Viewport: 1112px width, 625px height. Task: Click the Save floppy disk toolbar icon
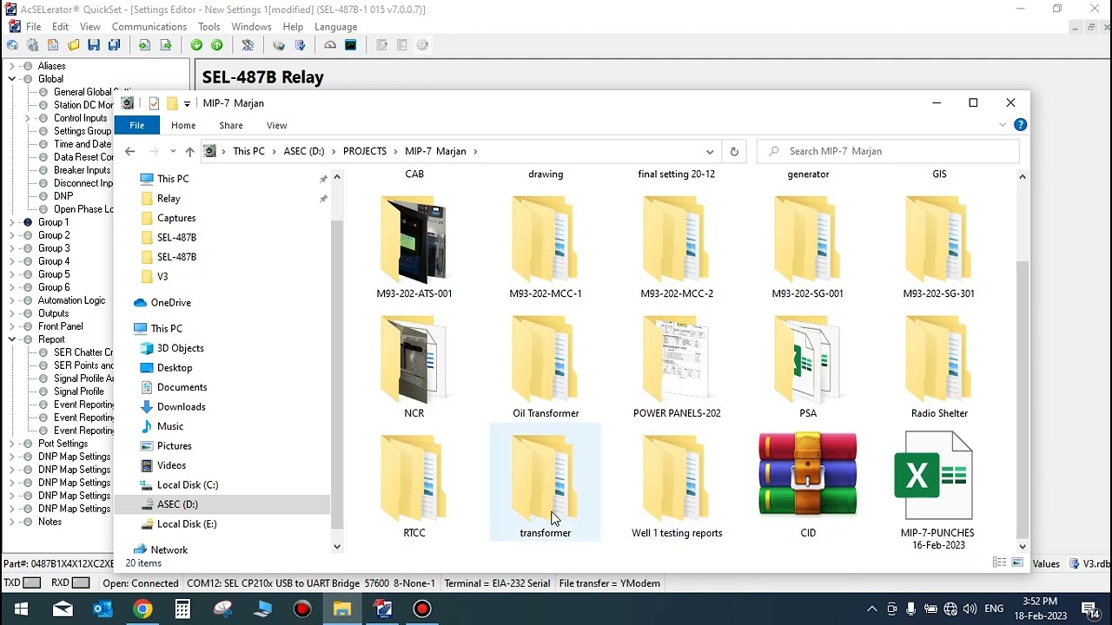pyautogui.click(x=94, y=45)
